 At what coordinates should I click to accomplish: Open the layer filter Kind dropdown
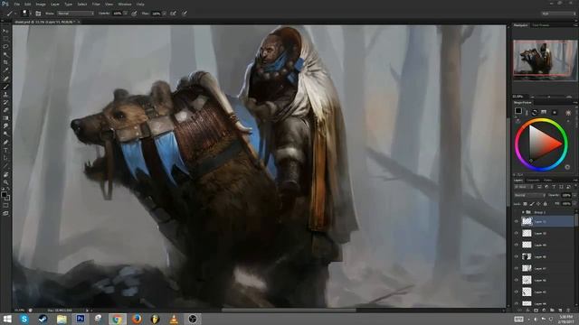[x=523, y=187]
